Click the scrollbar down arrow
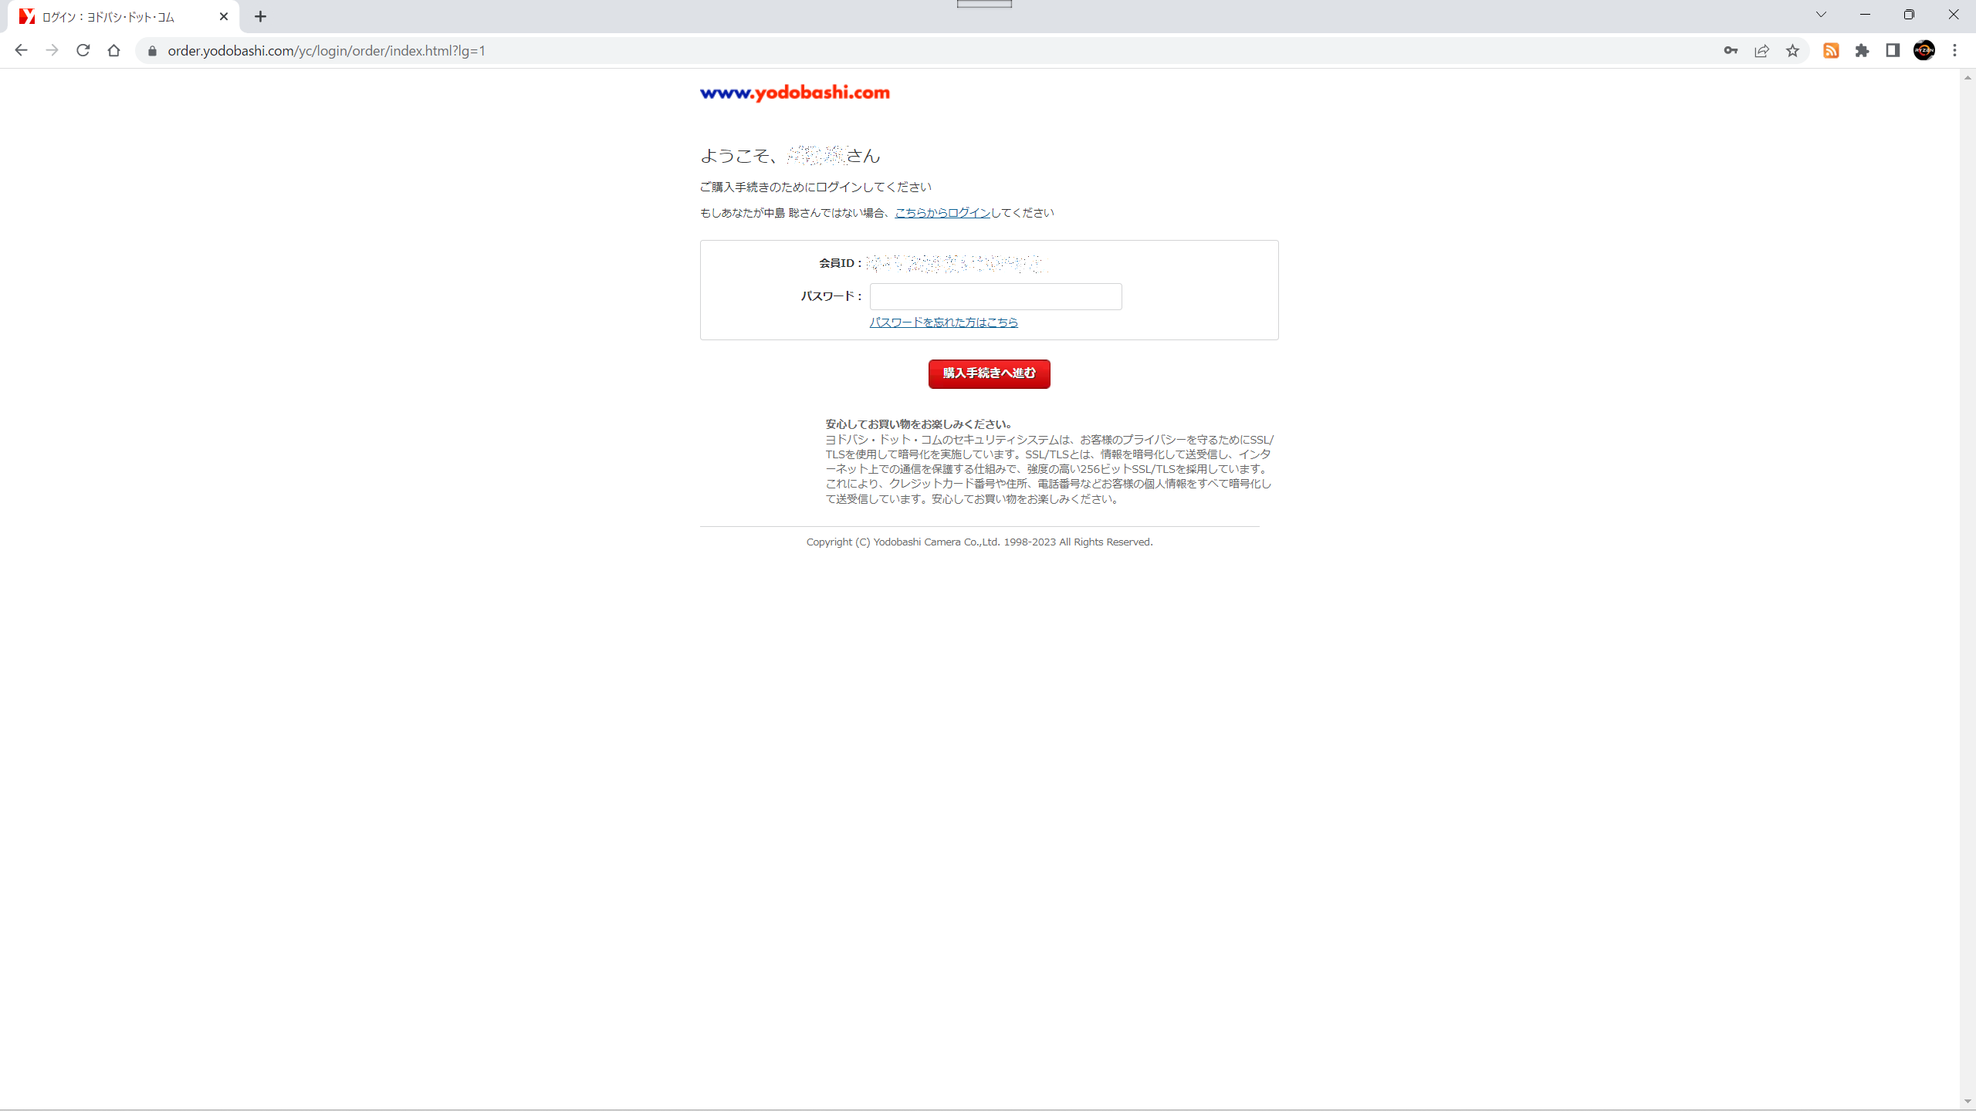The width and height of the screenshot is (1976, 1111). (x=1968, y=1102)
